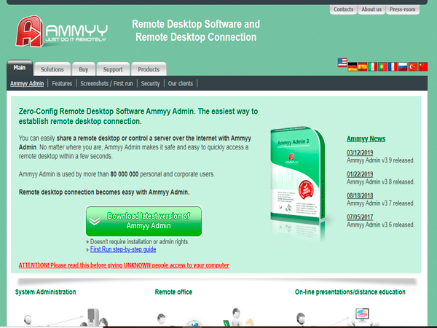Open Screenshots / First run page
The width and height of the screenshot is (437, 328).
tap(107, 83)
